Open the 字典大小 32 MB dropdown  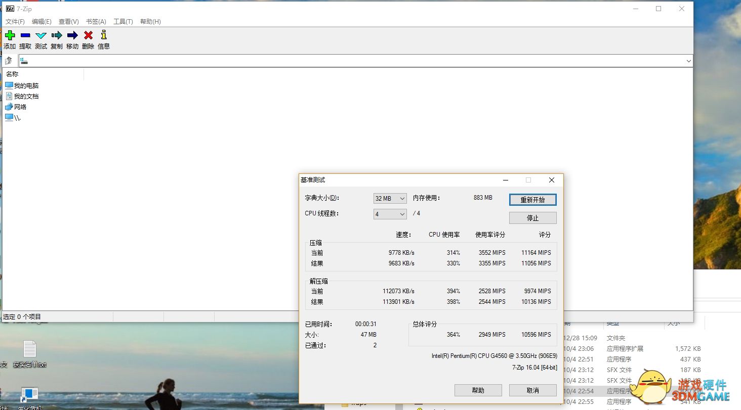point(389,198)
